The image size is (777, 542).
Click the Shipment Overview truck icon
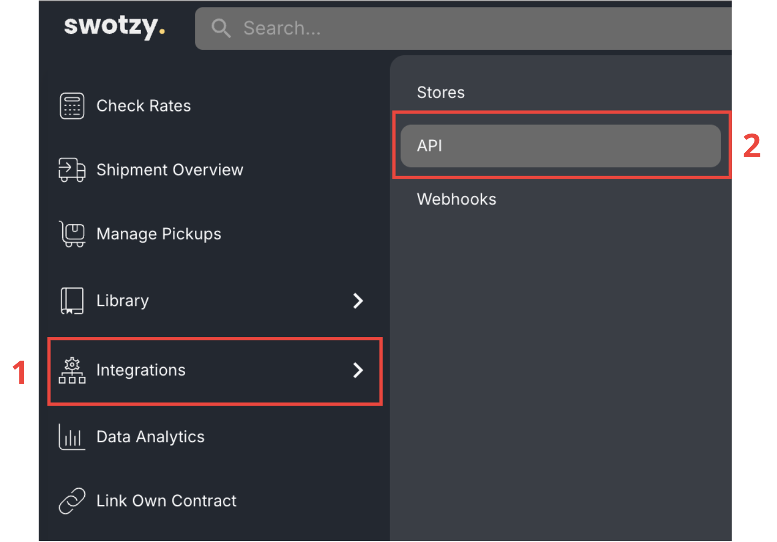pyautogui.click(x=72, y=170)
